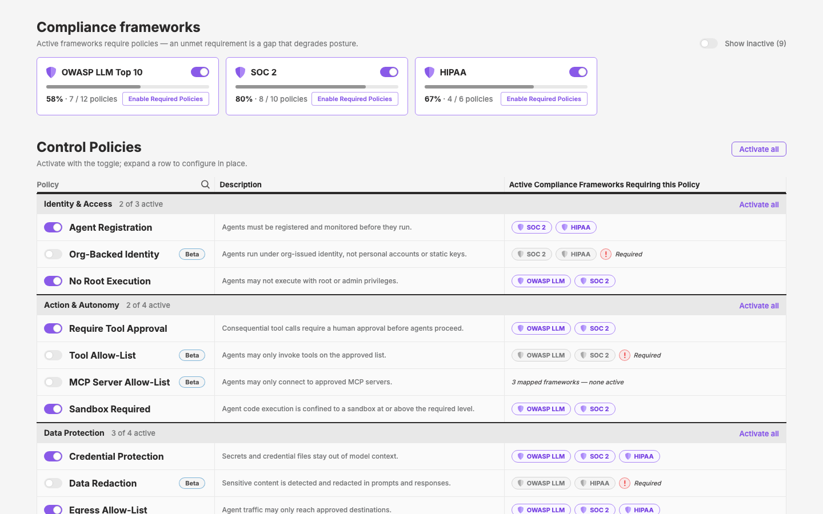Click the greyed OWASP LLM badge for Tool Allow-List
This screenshot has height=514, width=823.
point(541,355)
